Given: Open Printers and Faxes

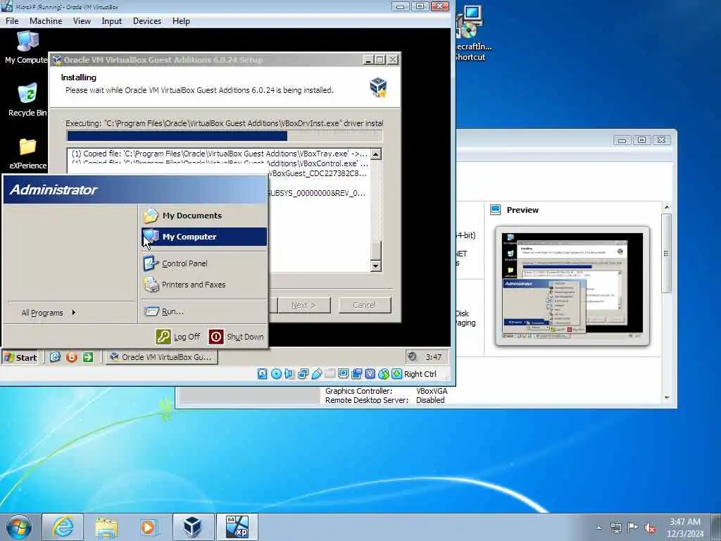Looking at the screenshot, I should 203,285.
